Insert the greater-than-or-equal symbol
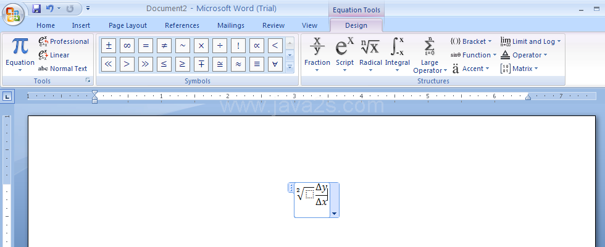 tap(183, 64)
